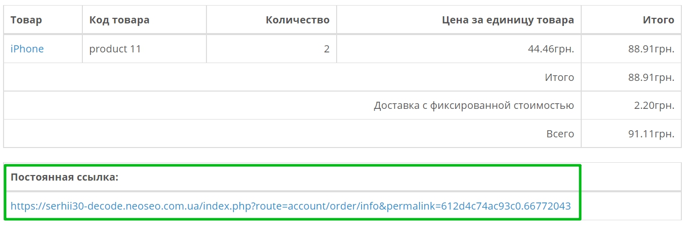Screen dimensions: 689x234
Task: Click the Товар column header
Action: [26, 20]
